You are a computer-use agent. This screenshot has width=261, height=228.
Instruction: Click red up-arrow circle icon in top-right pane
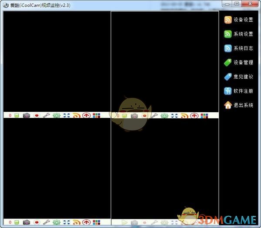(194, 116)
